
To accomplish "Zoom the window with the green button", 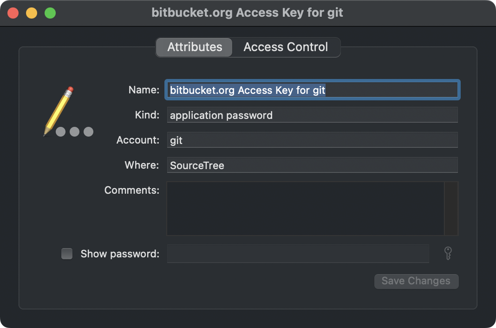I will click(x=50, y=13).
